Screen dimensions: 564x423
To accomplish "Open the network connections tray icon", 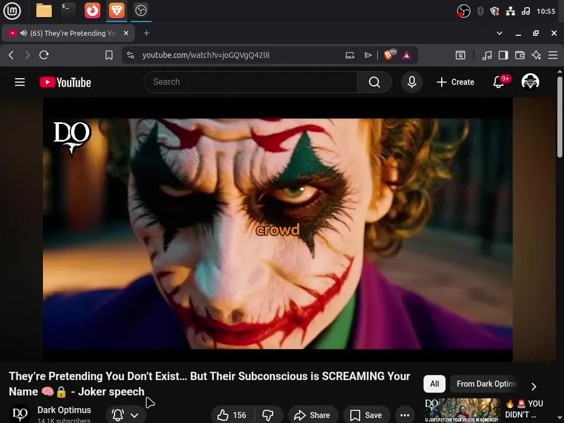I will 511,11.
